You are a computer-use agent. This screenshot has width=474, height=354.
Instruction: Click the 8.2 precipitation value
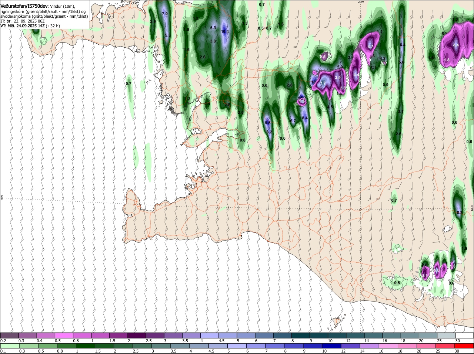[x=269, y=132]
